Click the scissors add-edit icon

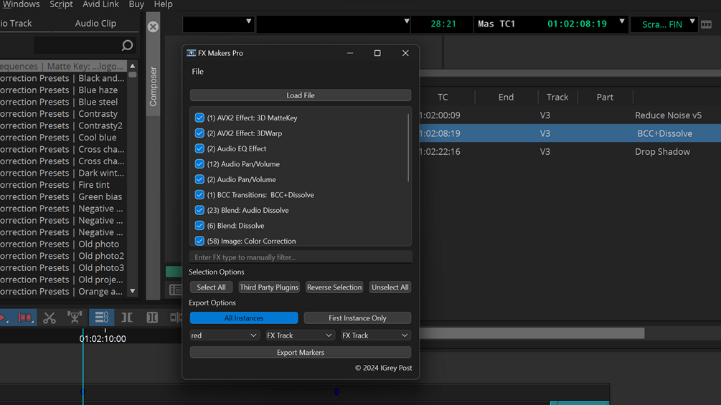pyautogui.click(x=50, y=318)
